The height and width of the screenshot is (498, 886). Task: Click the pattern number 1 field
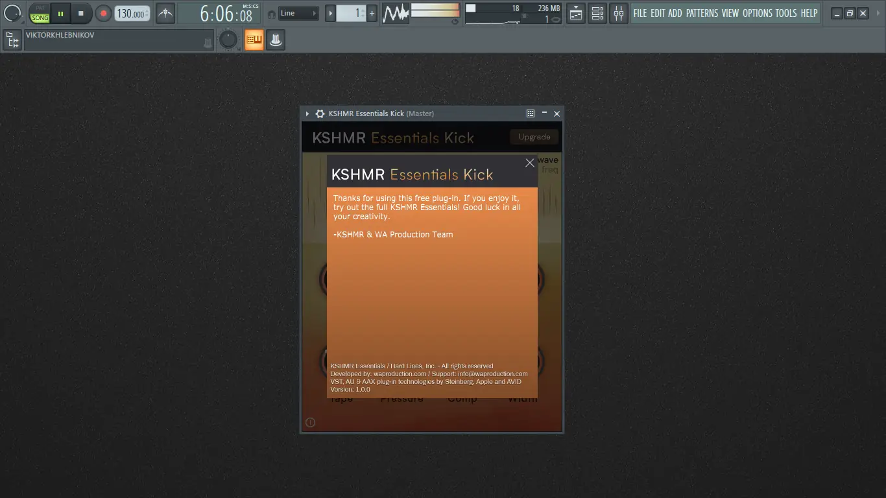(x=351, y=13)
